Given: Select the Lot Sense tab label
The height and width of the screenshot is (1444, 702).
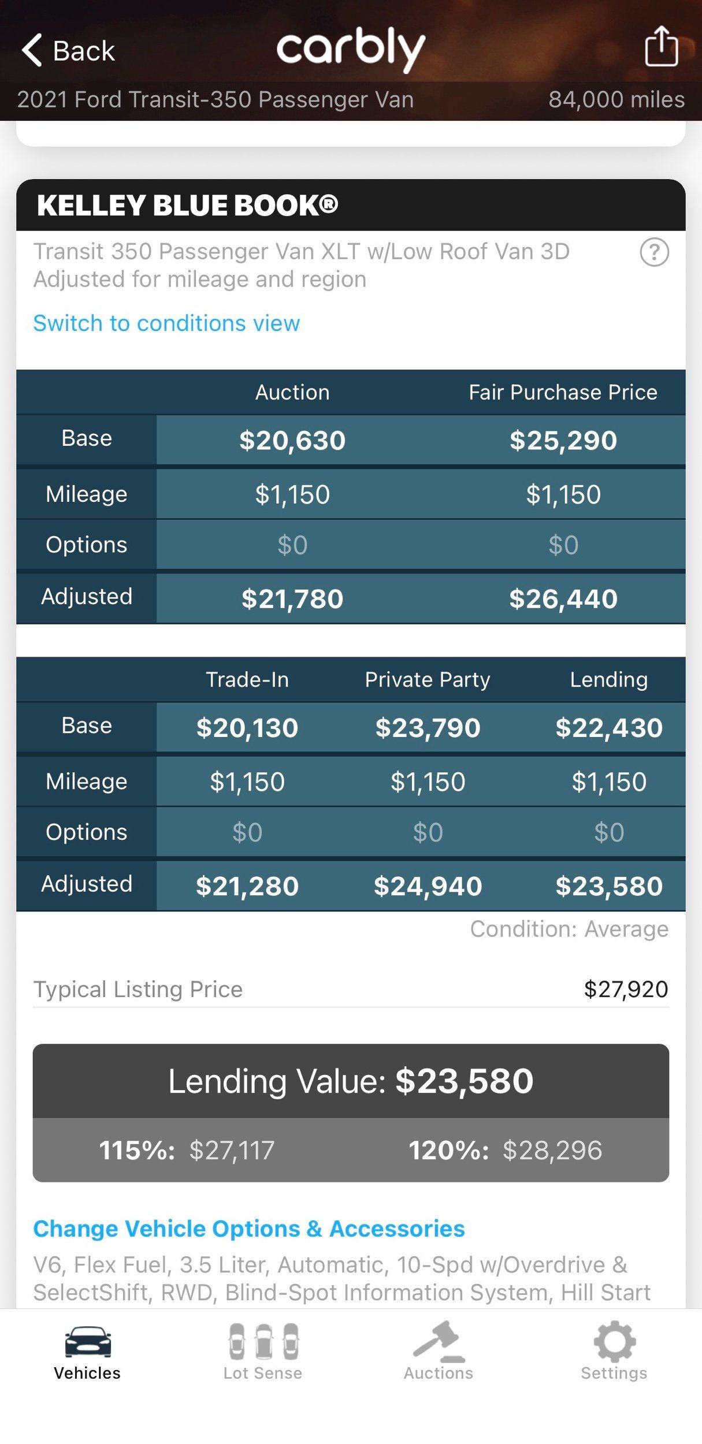Looking at the screenshot, I should pyautogui.click(x=263, y=1373).
